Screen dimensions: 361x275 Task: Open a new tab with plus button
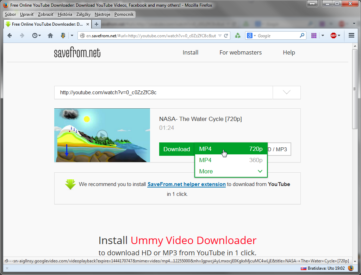[97, 24]
